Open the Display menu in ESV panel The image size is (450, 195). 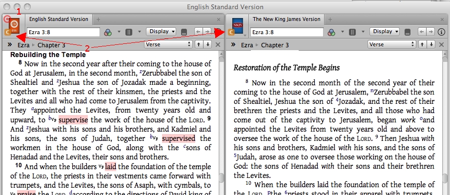[x=161, y=32]
